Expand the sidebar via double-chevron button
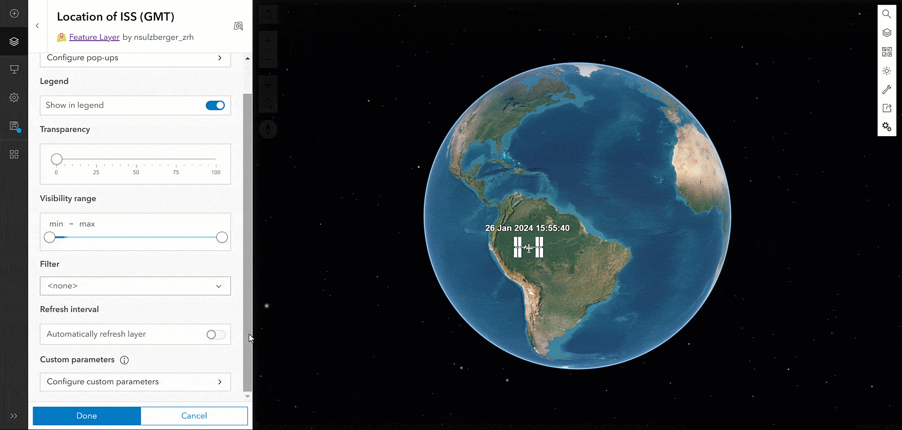902x430 pixels. [14, 416]
